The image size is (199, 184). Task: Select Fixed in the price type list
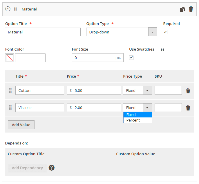tap(138, 115)
